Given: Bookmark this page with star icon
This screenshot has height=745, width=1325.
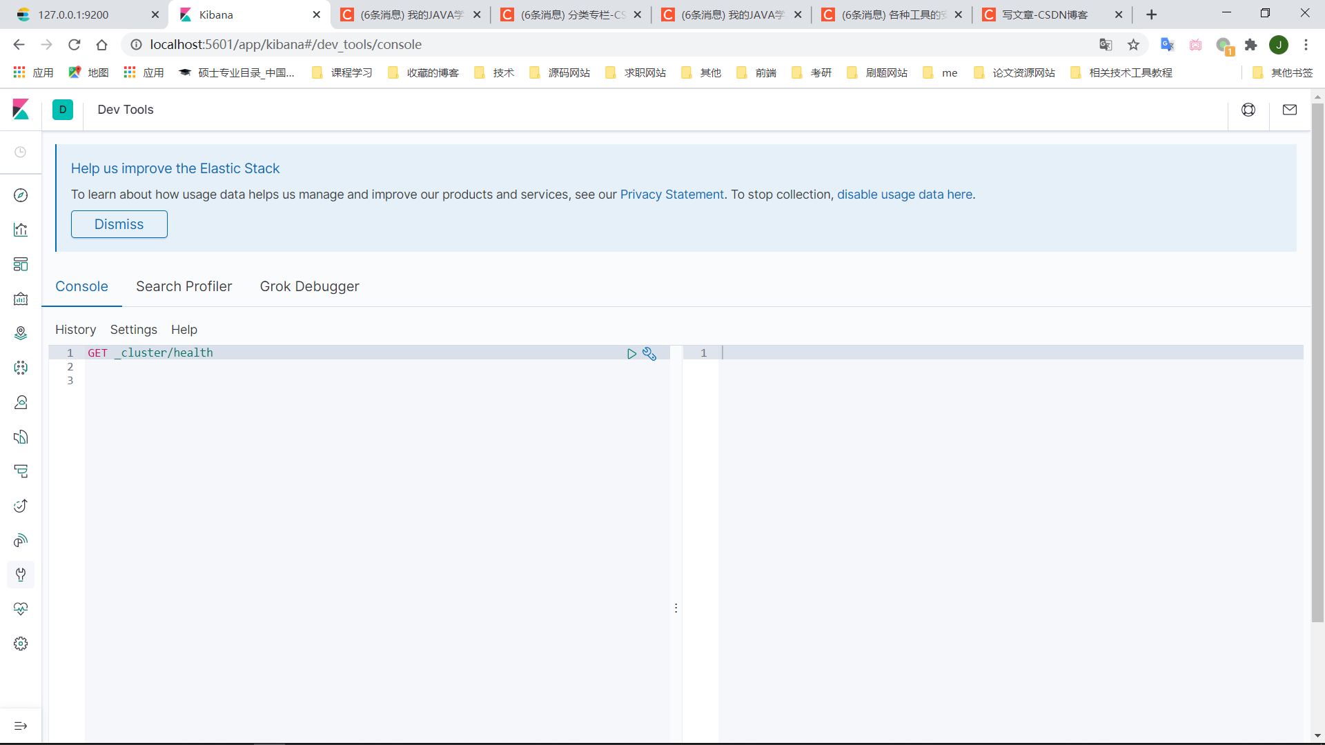Looking at the screenshot, I should (1133, 45).
